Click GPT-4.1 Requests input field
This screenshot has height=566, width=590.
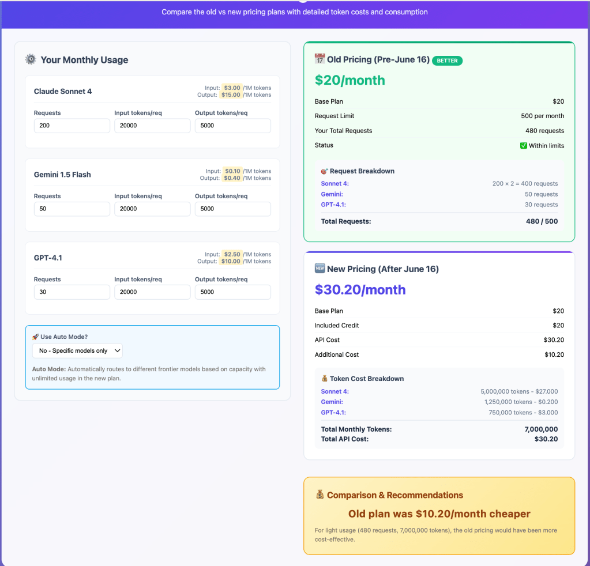pyautogui.click(x=72, y=292)
